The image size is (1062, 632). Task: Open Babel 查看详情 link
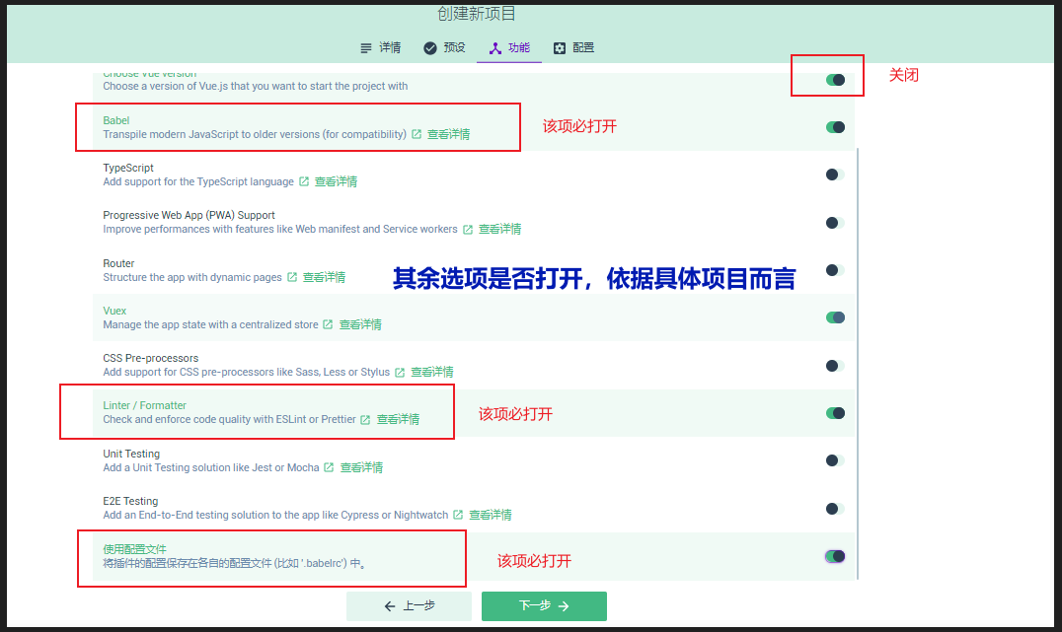pos(448,134)
